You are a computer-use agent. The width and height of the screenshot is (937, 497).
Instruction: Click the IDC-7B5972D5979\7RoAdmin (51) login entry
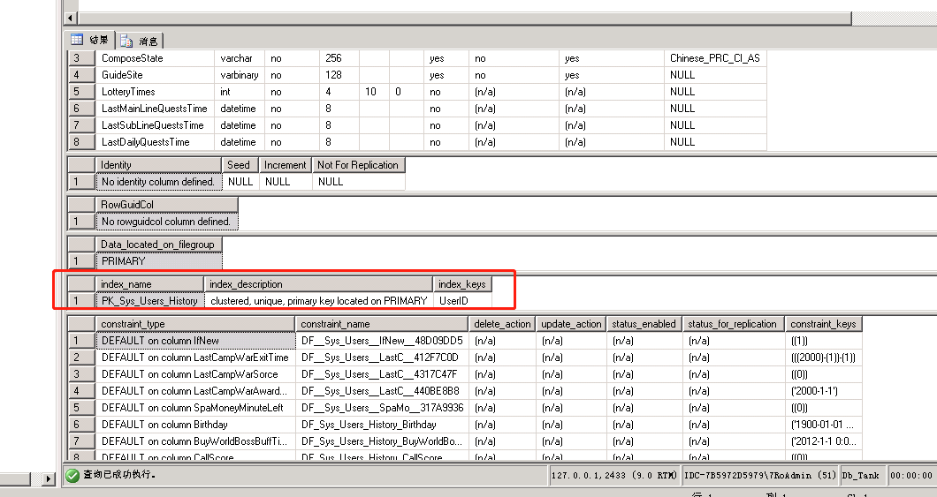(759, 476)
